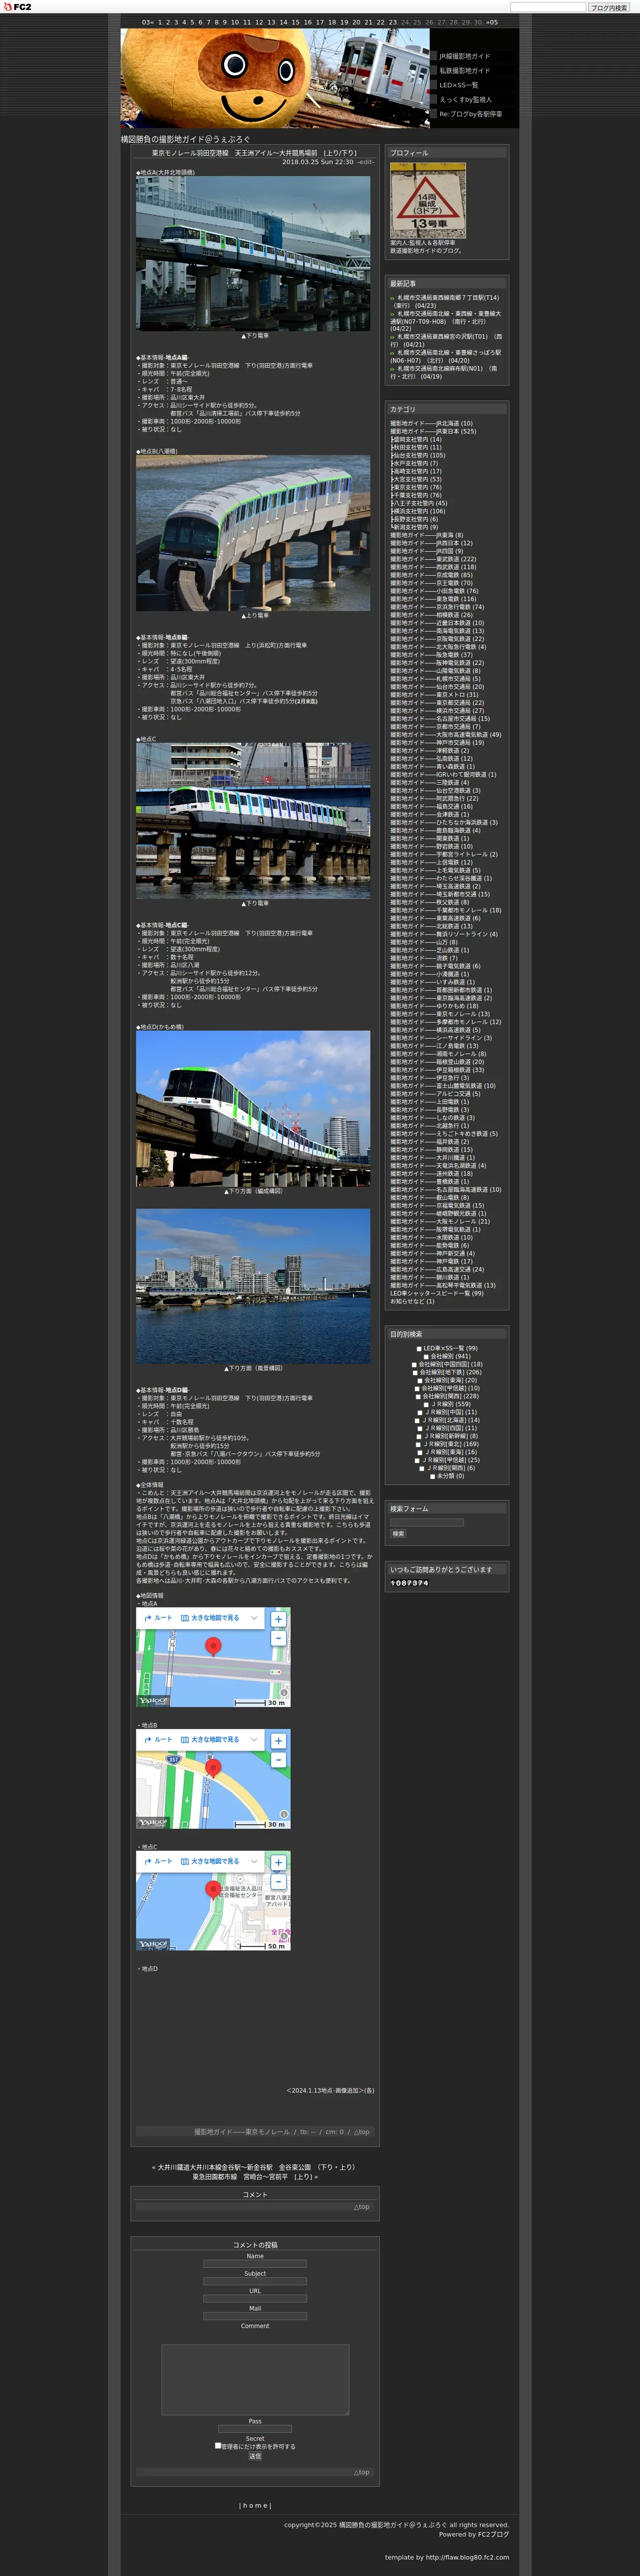Click the sidebar 検索フォーム input field
Viewport: 640px width, 2576px height.
(x=427, y=1522)
